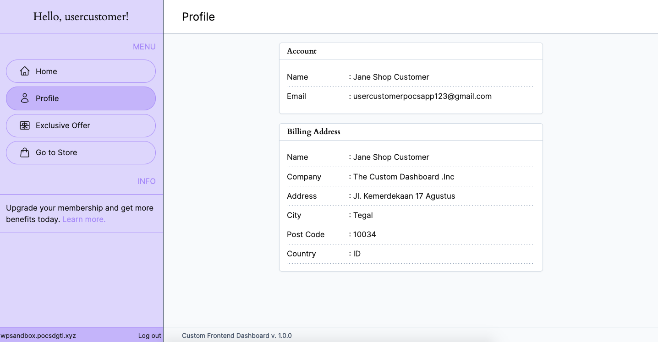Click the City field label
This screenshot has width=658, height=342.
[x=294, y=215]
